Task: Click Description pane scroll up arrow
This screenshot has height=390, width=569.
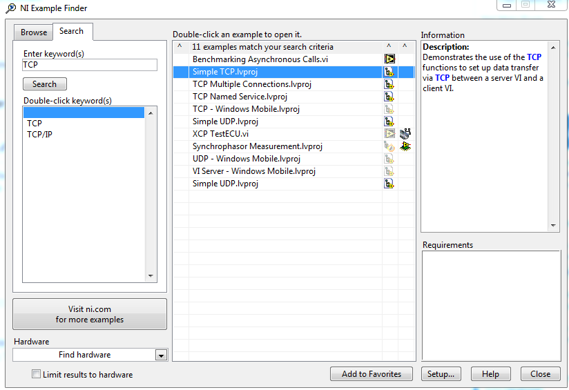Action: (x=553, y=48)
